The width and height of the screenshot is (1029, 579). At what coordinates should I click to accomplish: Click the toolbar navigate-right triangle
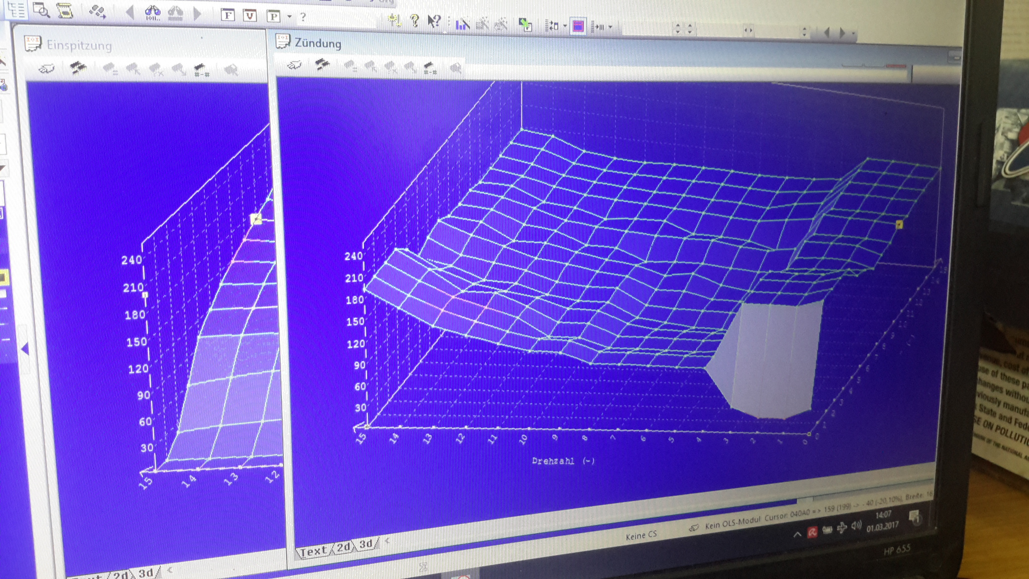pyautogui.click(x=842, y=33)
